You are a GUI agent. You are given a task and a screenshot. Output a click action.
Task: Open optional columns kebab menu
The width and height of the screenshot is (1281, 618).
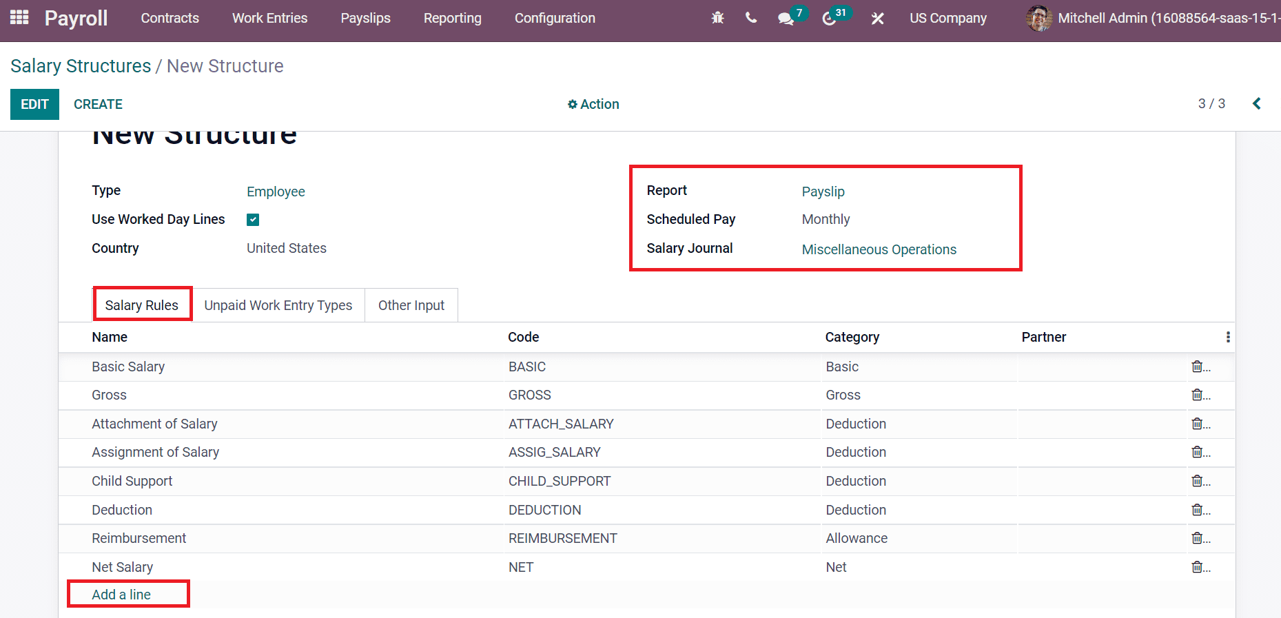pos(1227,337)
